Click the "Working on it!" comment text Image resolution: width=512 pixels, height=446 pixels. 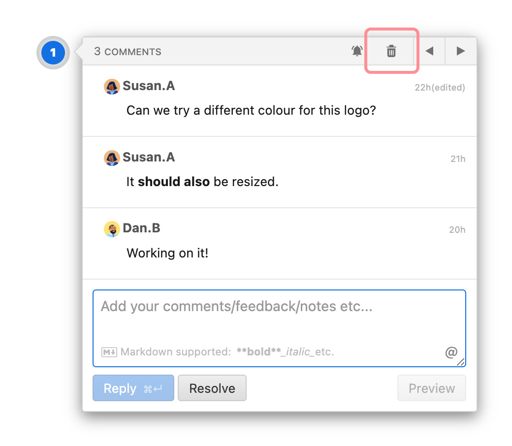[167, 254]
